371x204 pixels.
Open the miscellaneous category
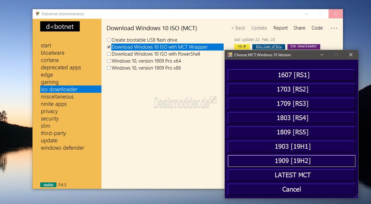(x=57, y=97)
